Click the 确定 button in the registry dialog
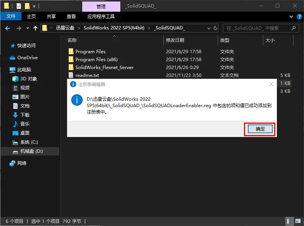Viewport: 304px width, 226px height. (260, 129)
